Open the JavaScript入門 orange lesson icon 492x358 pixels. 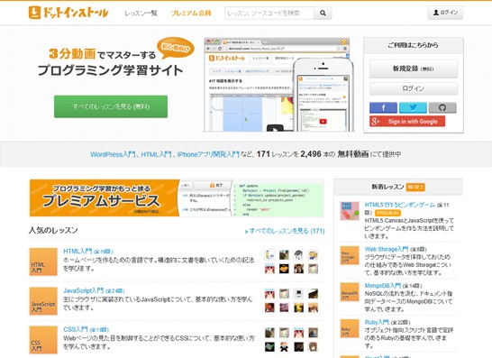click(x=43, y=301)
